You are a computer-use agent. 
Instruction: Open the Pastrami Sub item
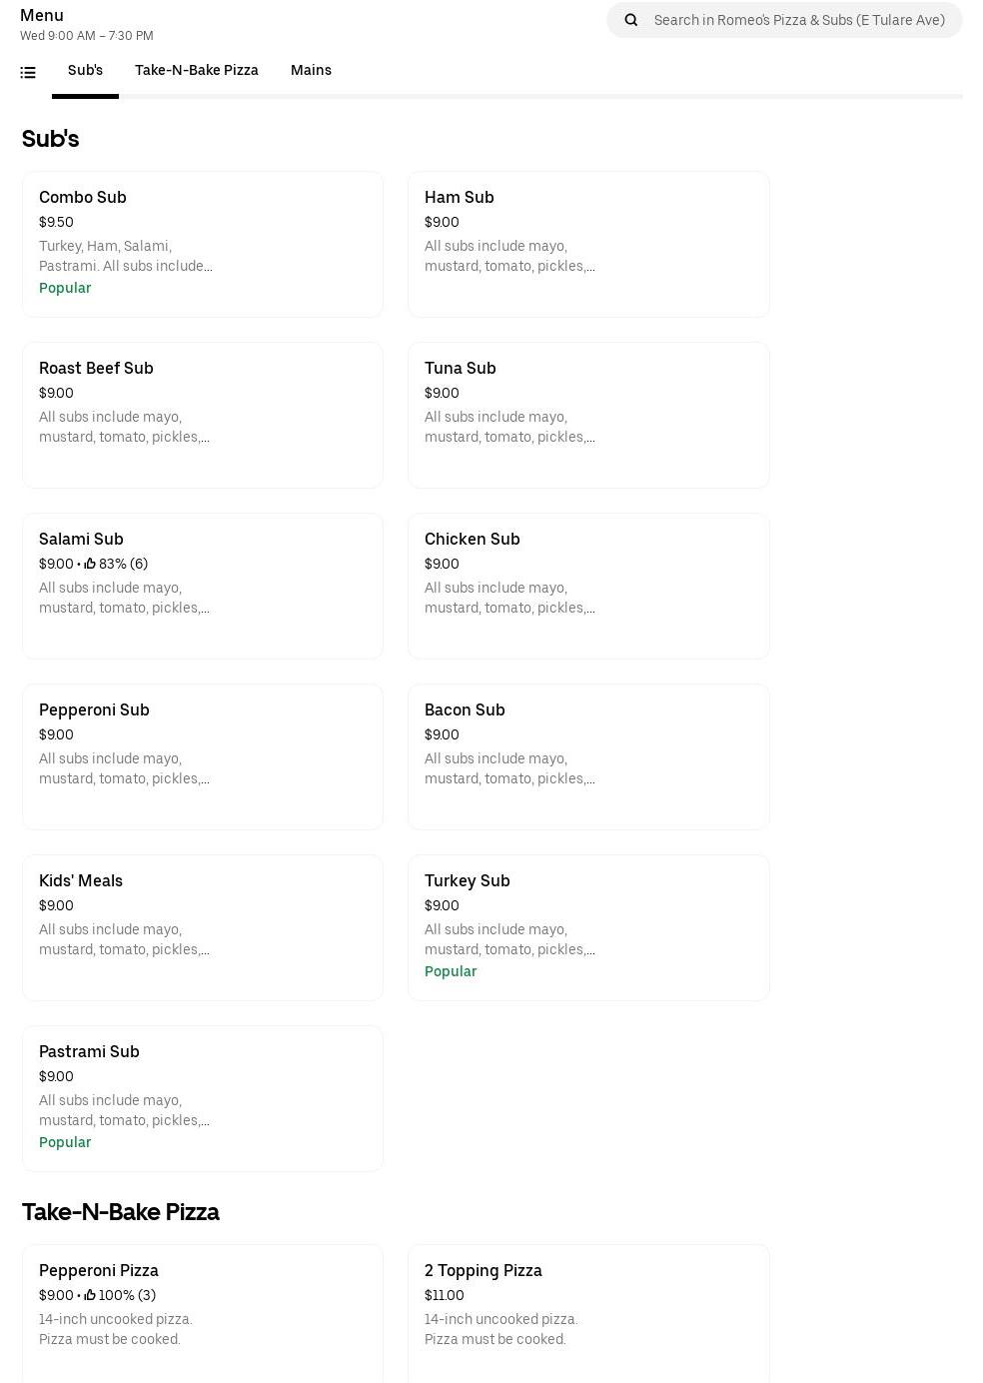[x=203, y=1098]
